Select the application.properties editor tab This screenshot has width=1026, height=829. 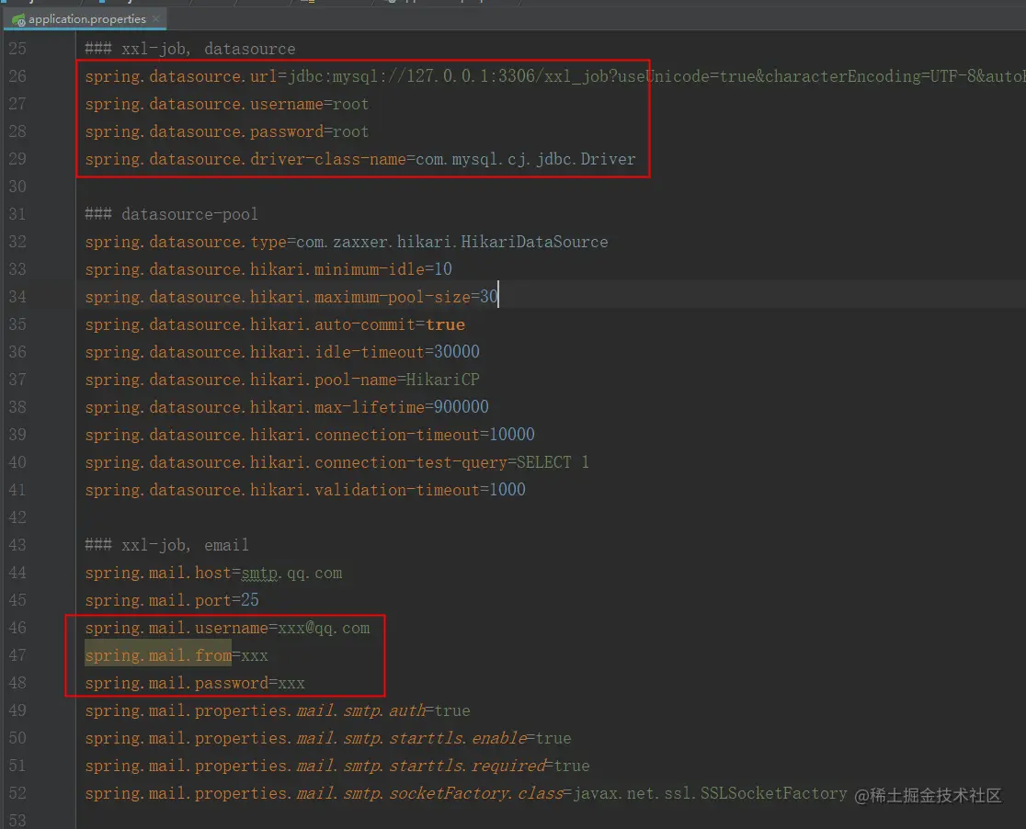pos(86,19)
